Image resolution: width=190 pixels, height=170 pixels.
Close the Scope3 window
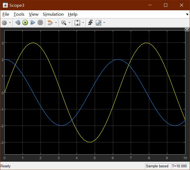pos(182,5)
